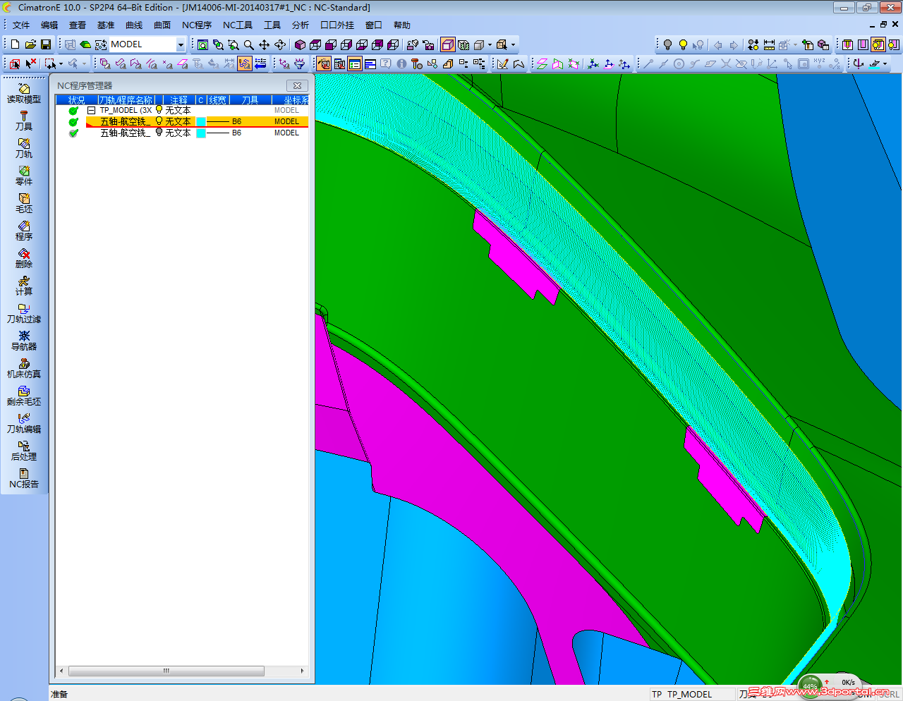The image size is (903, 701).
Task: Toggle status checkmark of highlighted 五轴-航空铣 row
Action: (73, 122)
